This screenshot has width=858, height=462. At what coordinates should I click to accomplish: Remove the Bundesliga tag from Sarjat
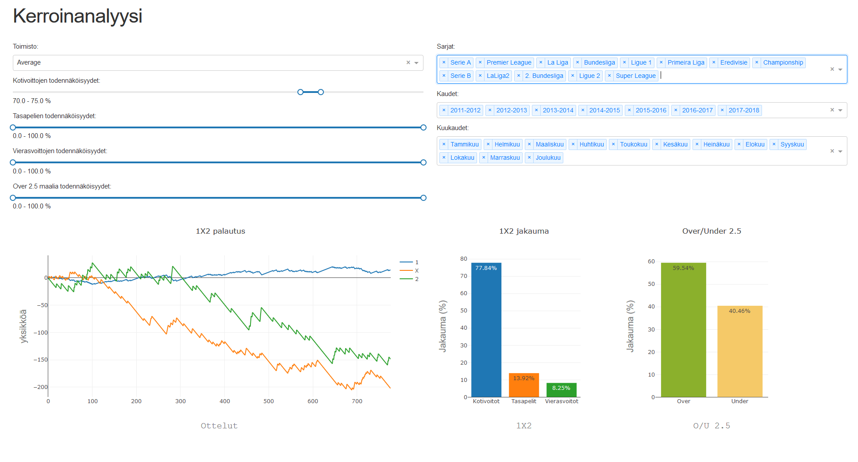click(577, 63)
